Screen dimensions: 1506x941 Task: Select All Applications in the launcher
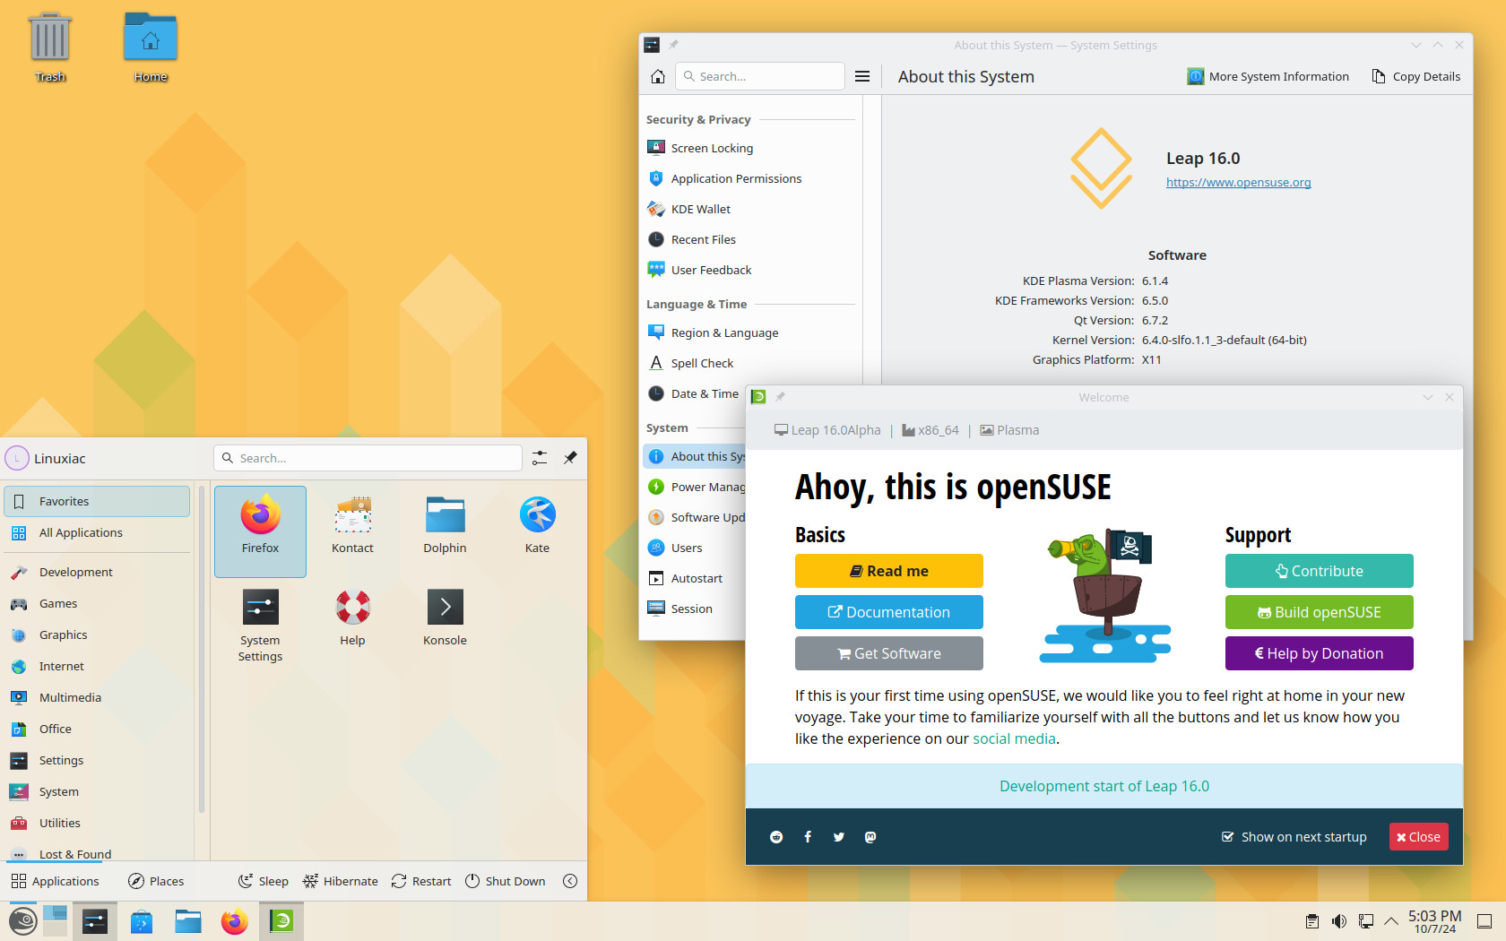97,532
